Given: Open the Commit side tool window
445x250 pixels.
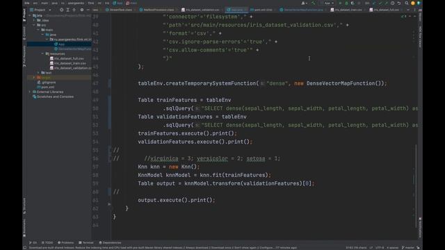Looking at the screenshot, I should [24, 33].
